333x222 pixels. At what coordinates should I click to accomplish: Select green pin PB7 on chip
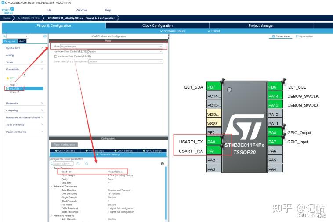[214, 87]
